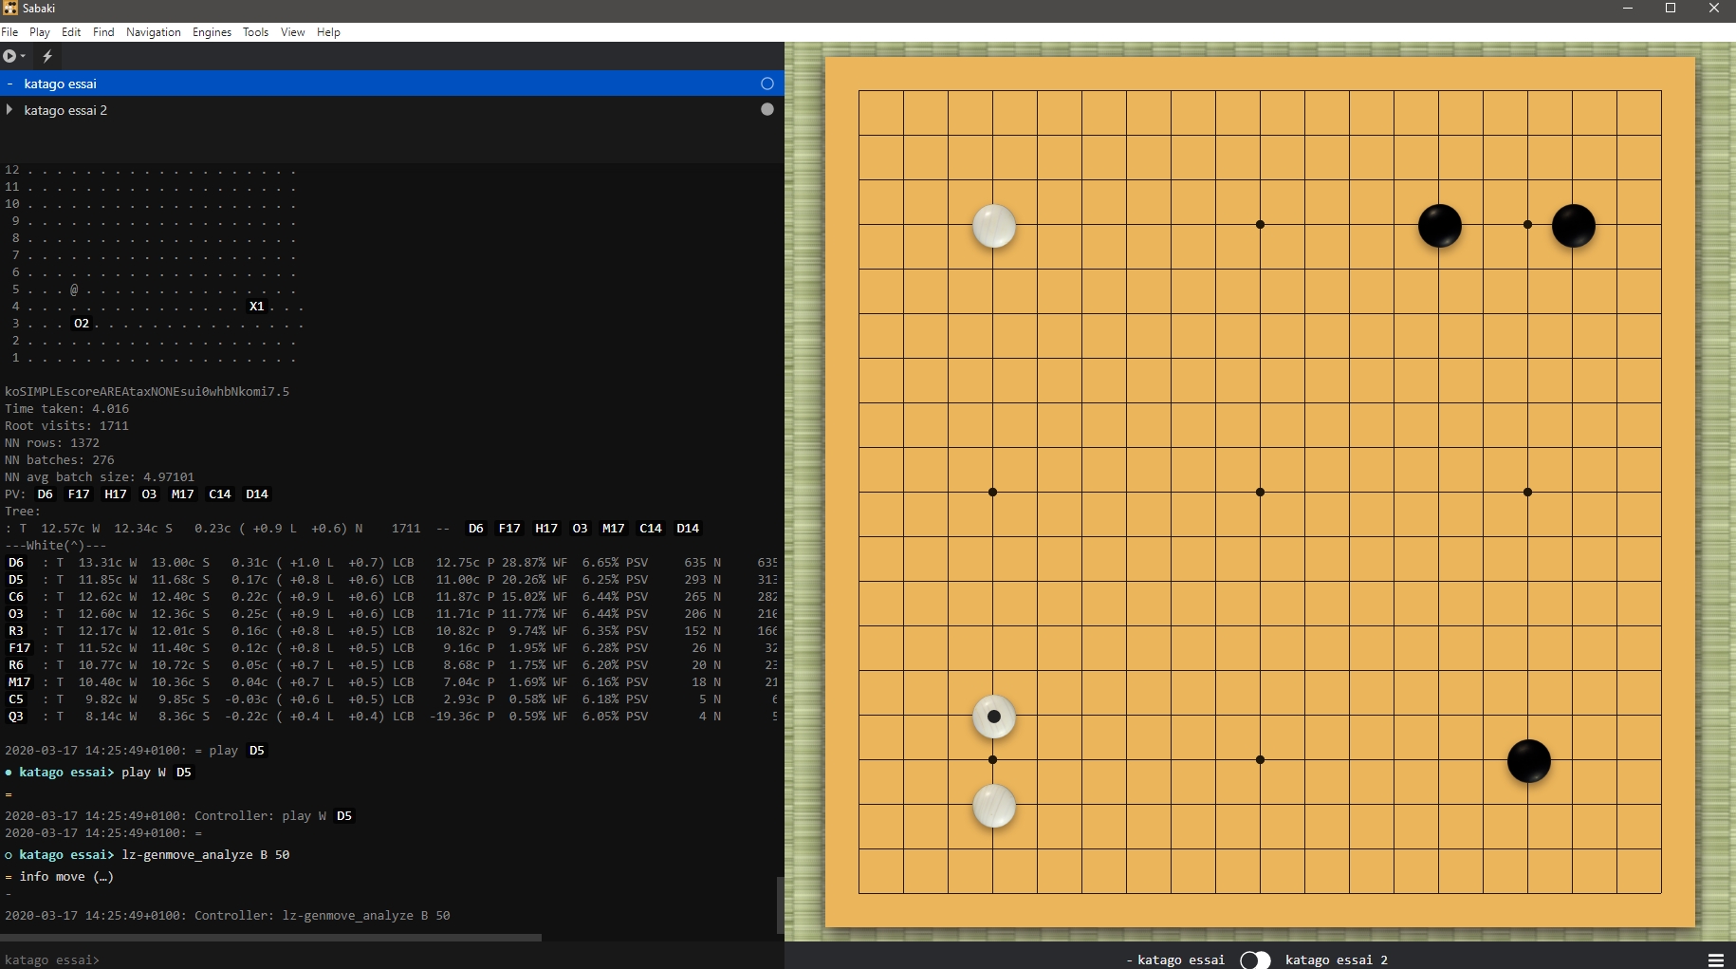The image size is (1736, 969).
Task: Click the lightning bolt analysis icon
Action: coord(47,56)
